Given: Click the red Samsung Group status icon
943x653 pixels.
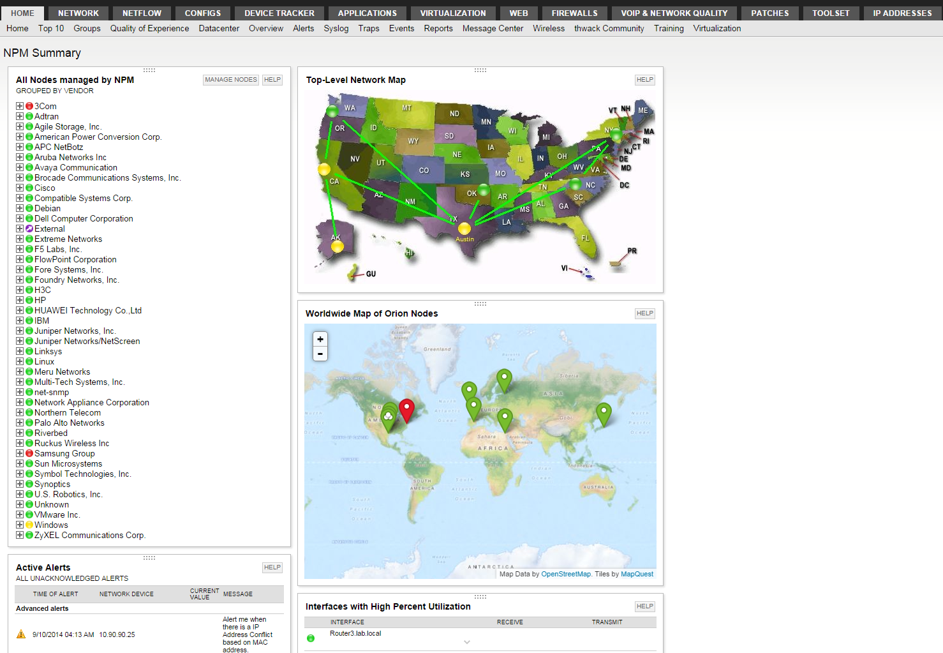Looking at the screenshot, I should pyautogui.click(x=29, y=454).
